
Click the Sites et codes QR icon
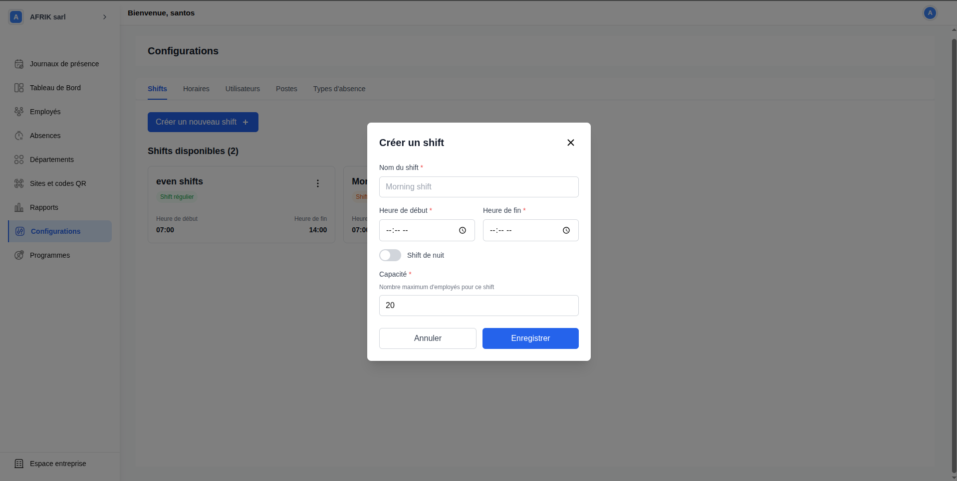click(x=19, y=183)
